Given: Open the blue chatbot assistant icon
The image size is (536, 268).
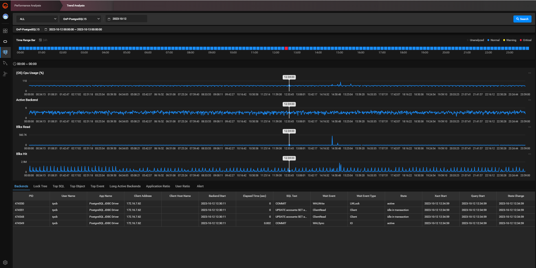Looking at the screenshot, I should 5,17.
